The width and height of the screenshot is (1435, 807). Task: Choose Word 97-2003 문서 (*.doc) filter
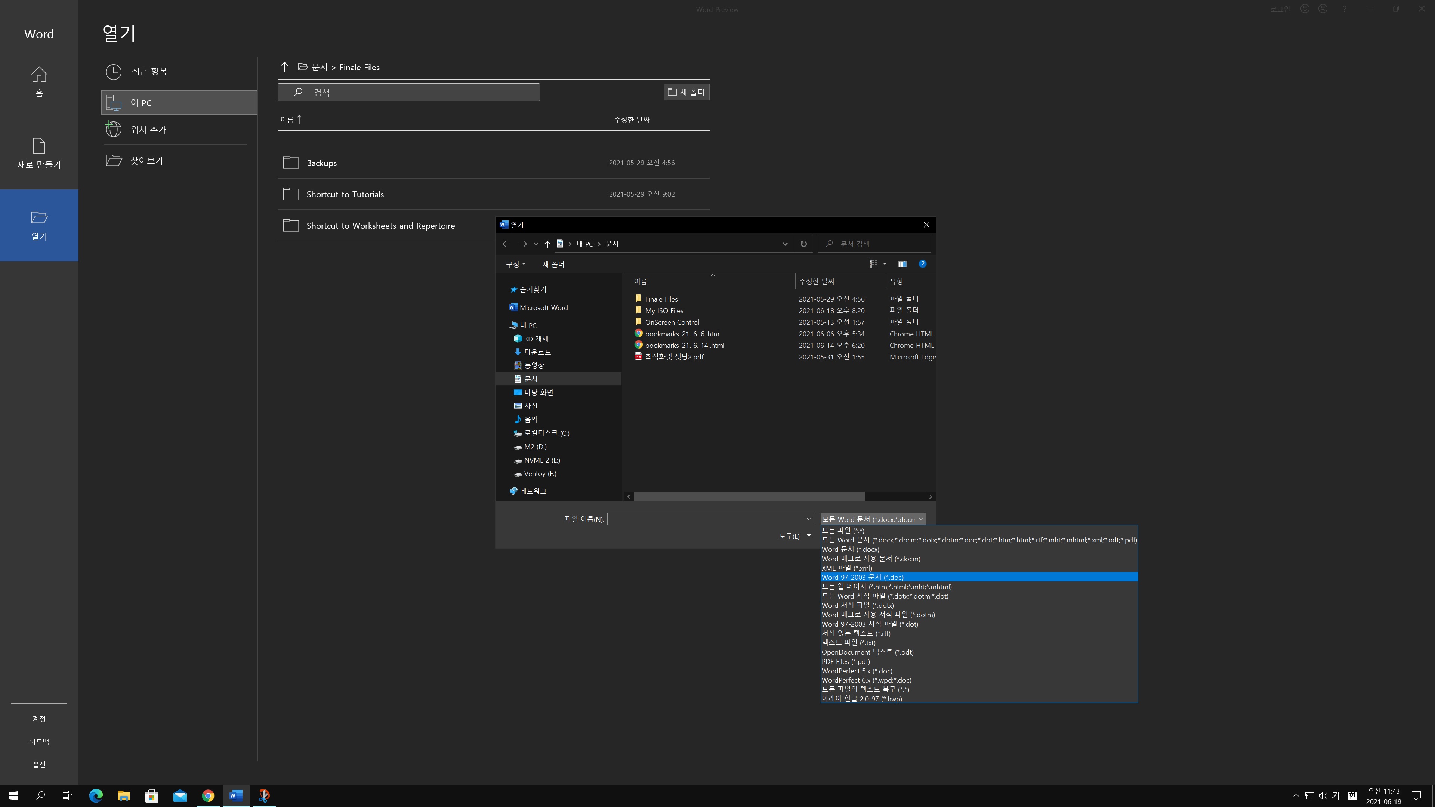(x=979, y=577)
